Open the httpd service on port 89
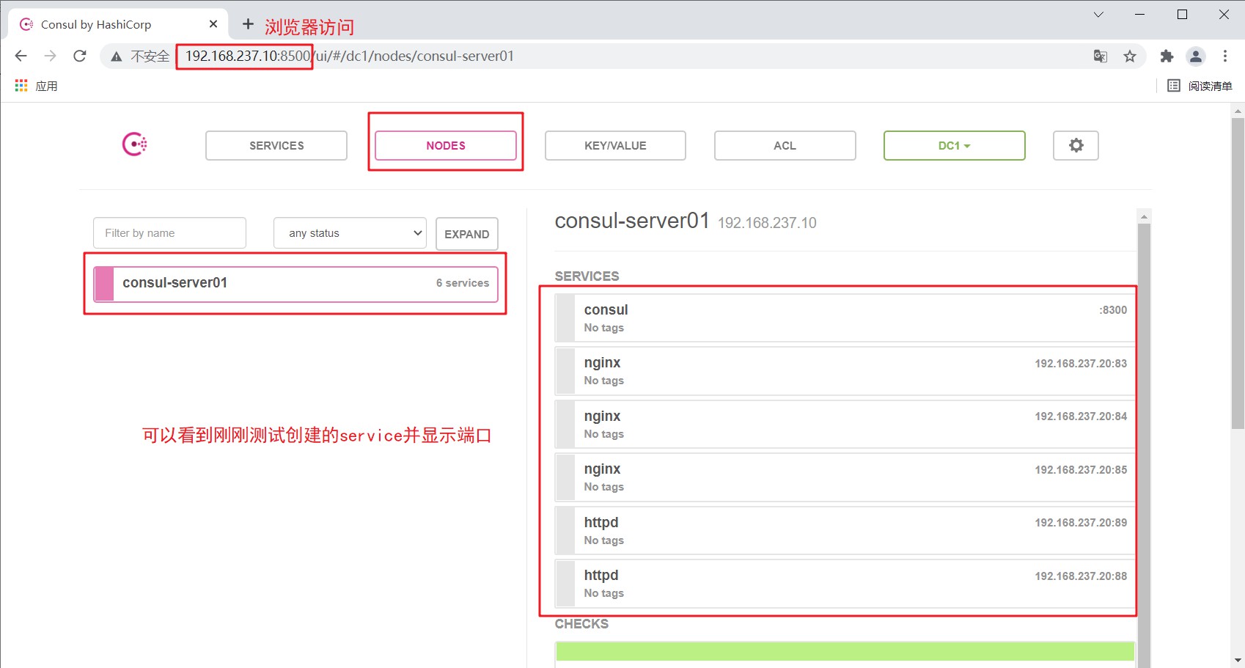 tap(845, 531)
